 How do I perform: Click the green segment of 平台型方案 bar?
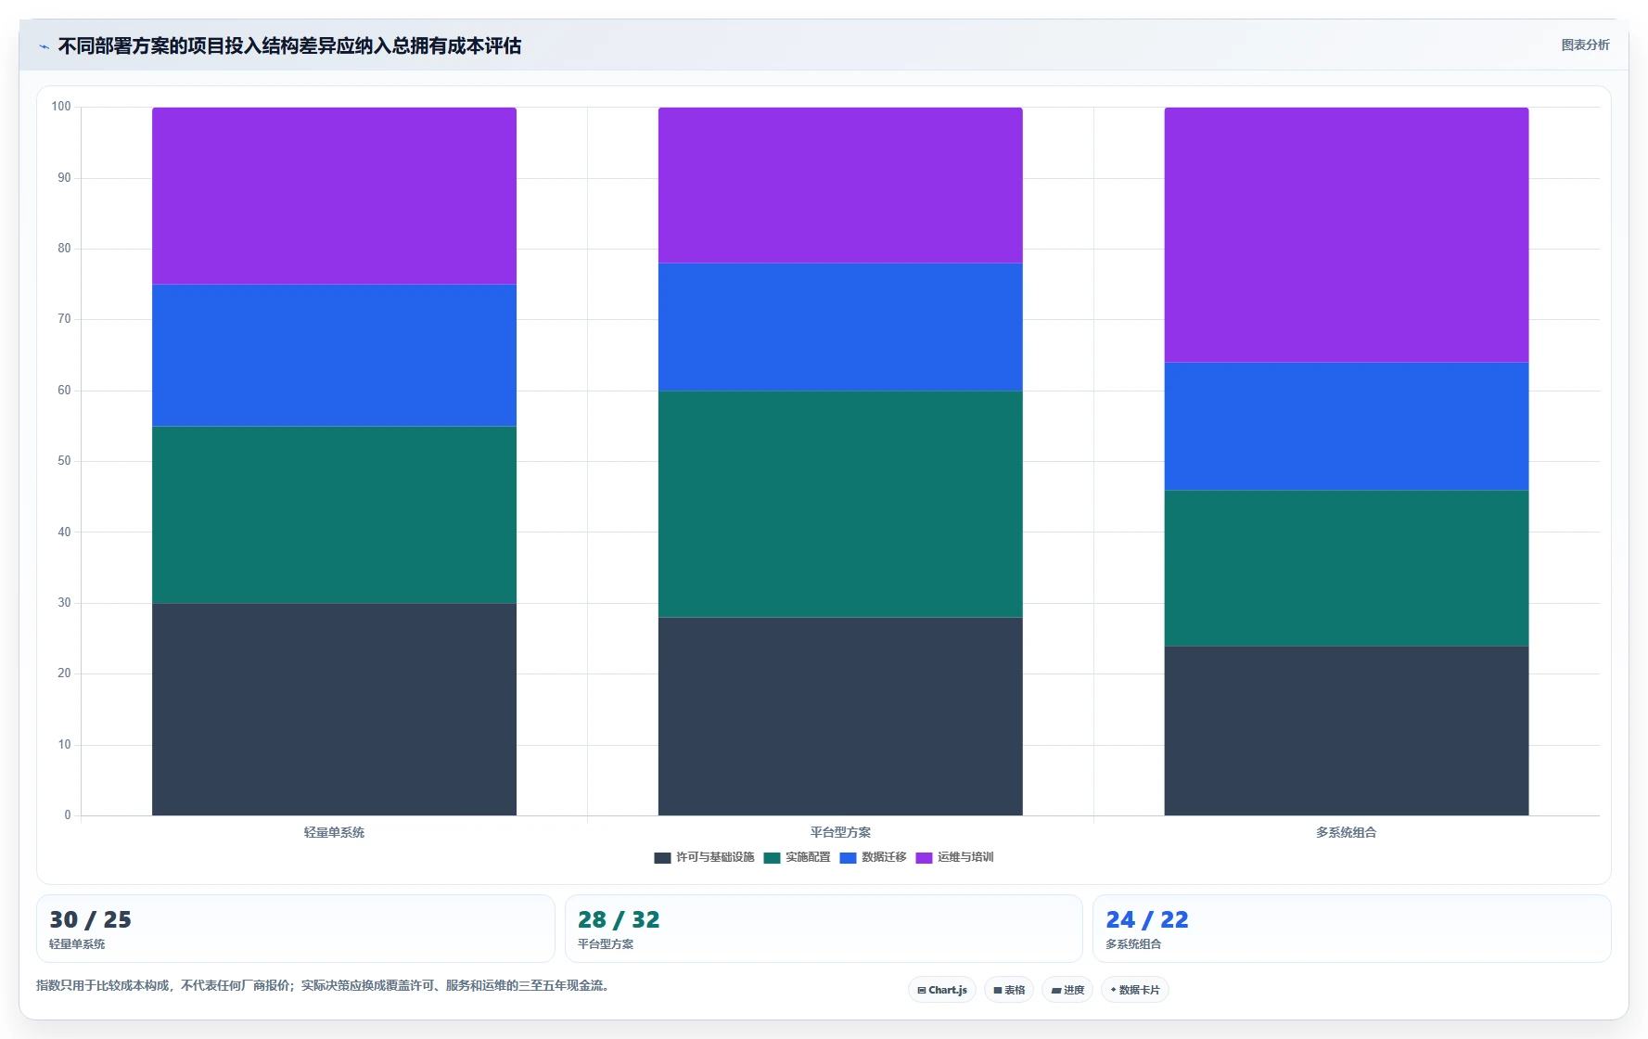pyautogui.click(x=840, y=505)
